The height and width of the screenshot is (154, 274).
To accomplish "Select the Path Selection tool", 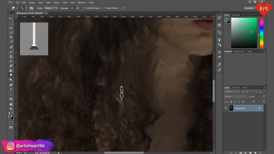I will pos(11,94).
